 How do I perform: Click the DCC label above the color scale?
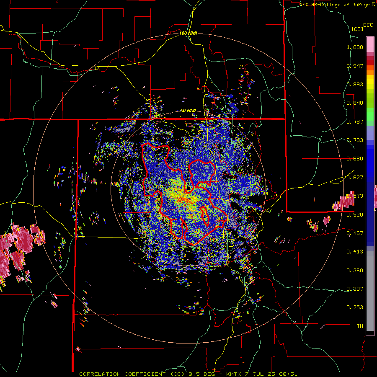(368, 25)
